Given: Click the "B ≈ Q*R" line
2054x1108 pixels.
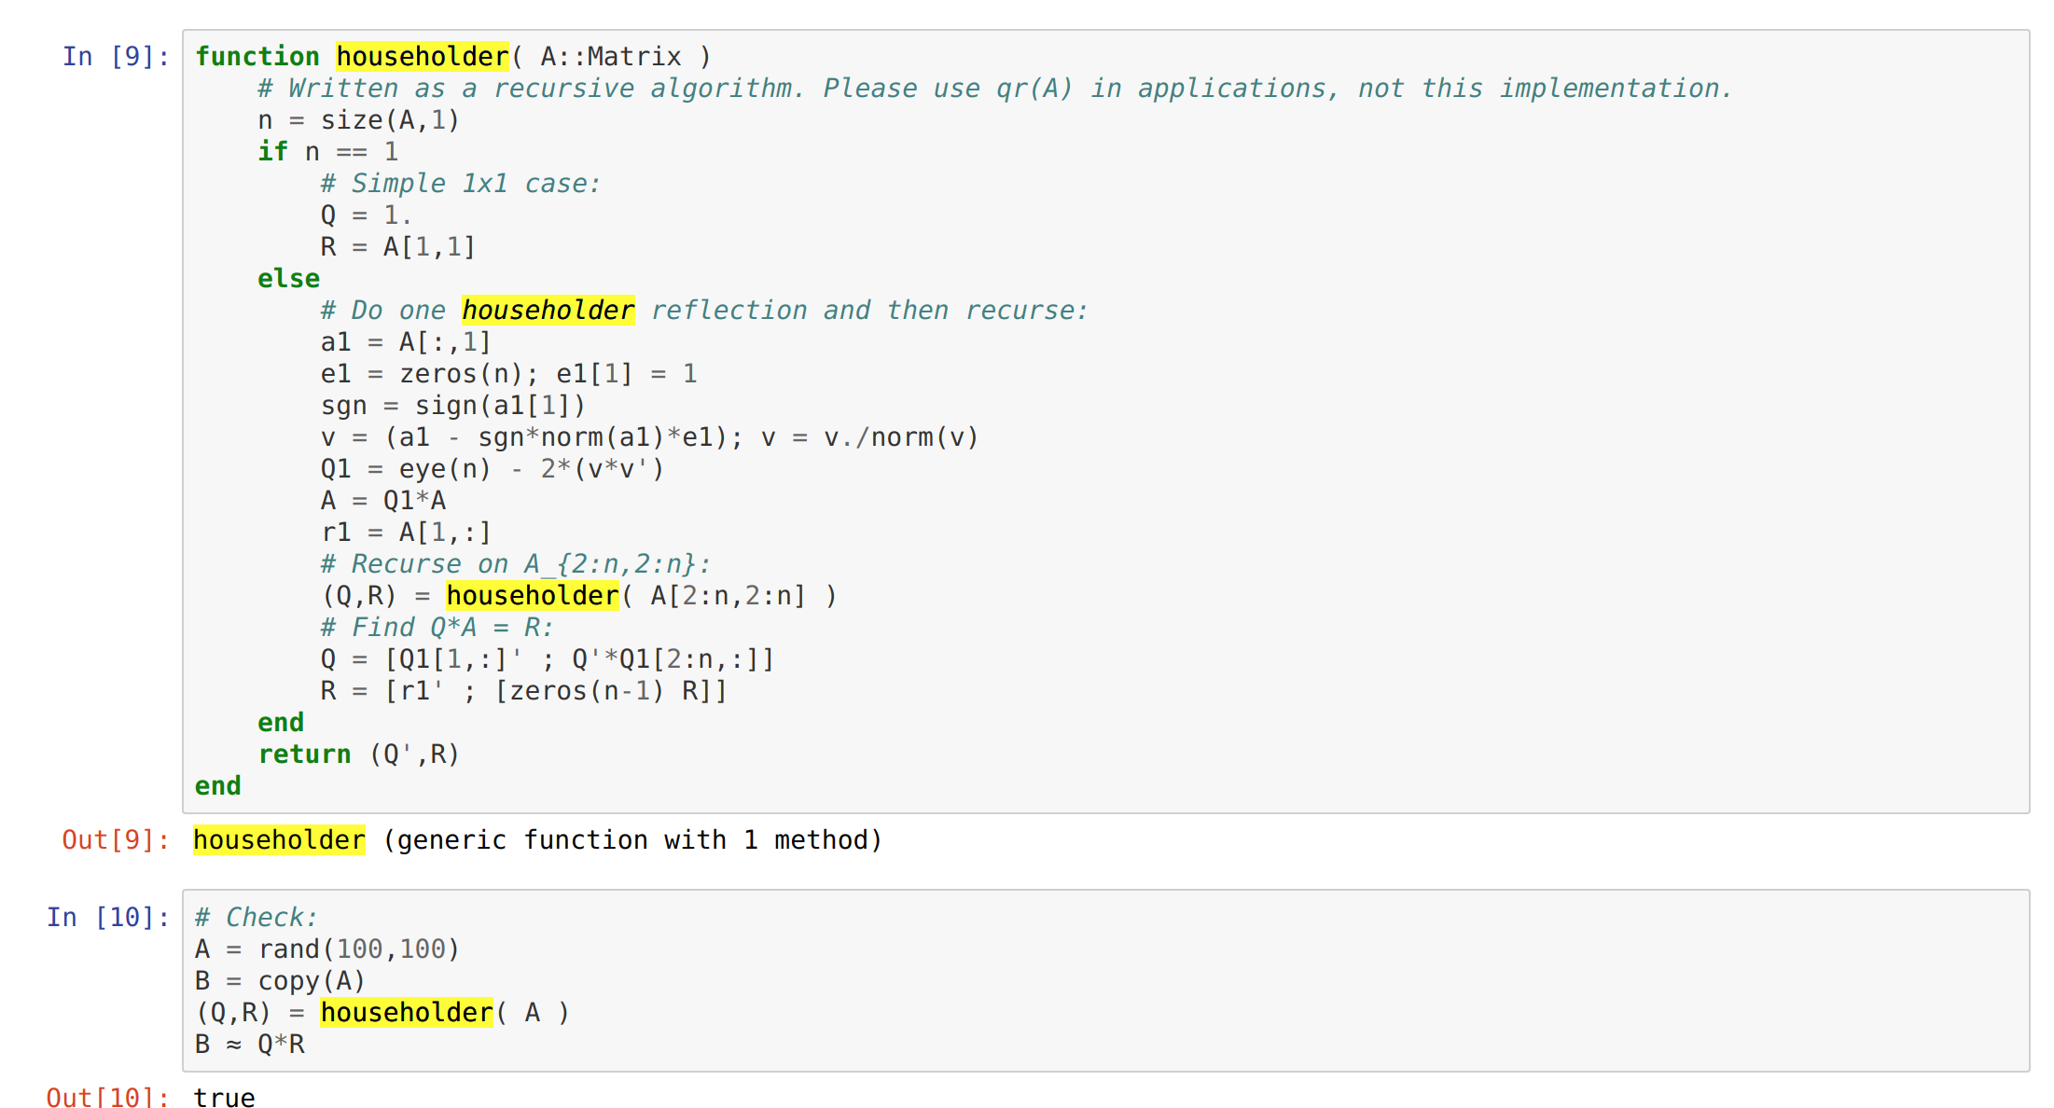Looking at the screenshot, I should pyautogui.click(x=250, y=1045).
